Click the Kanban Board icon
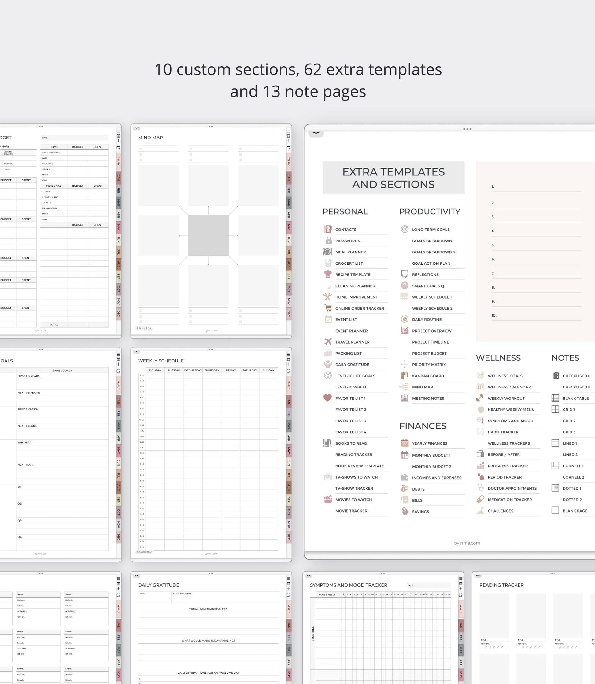The image size is (595, 684). (x=405, y=375)
